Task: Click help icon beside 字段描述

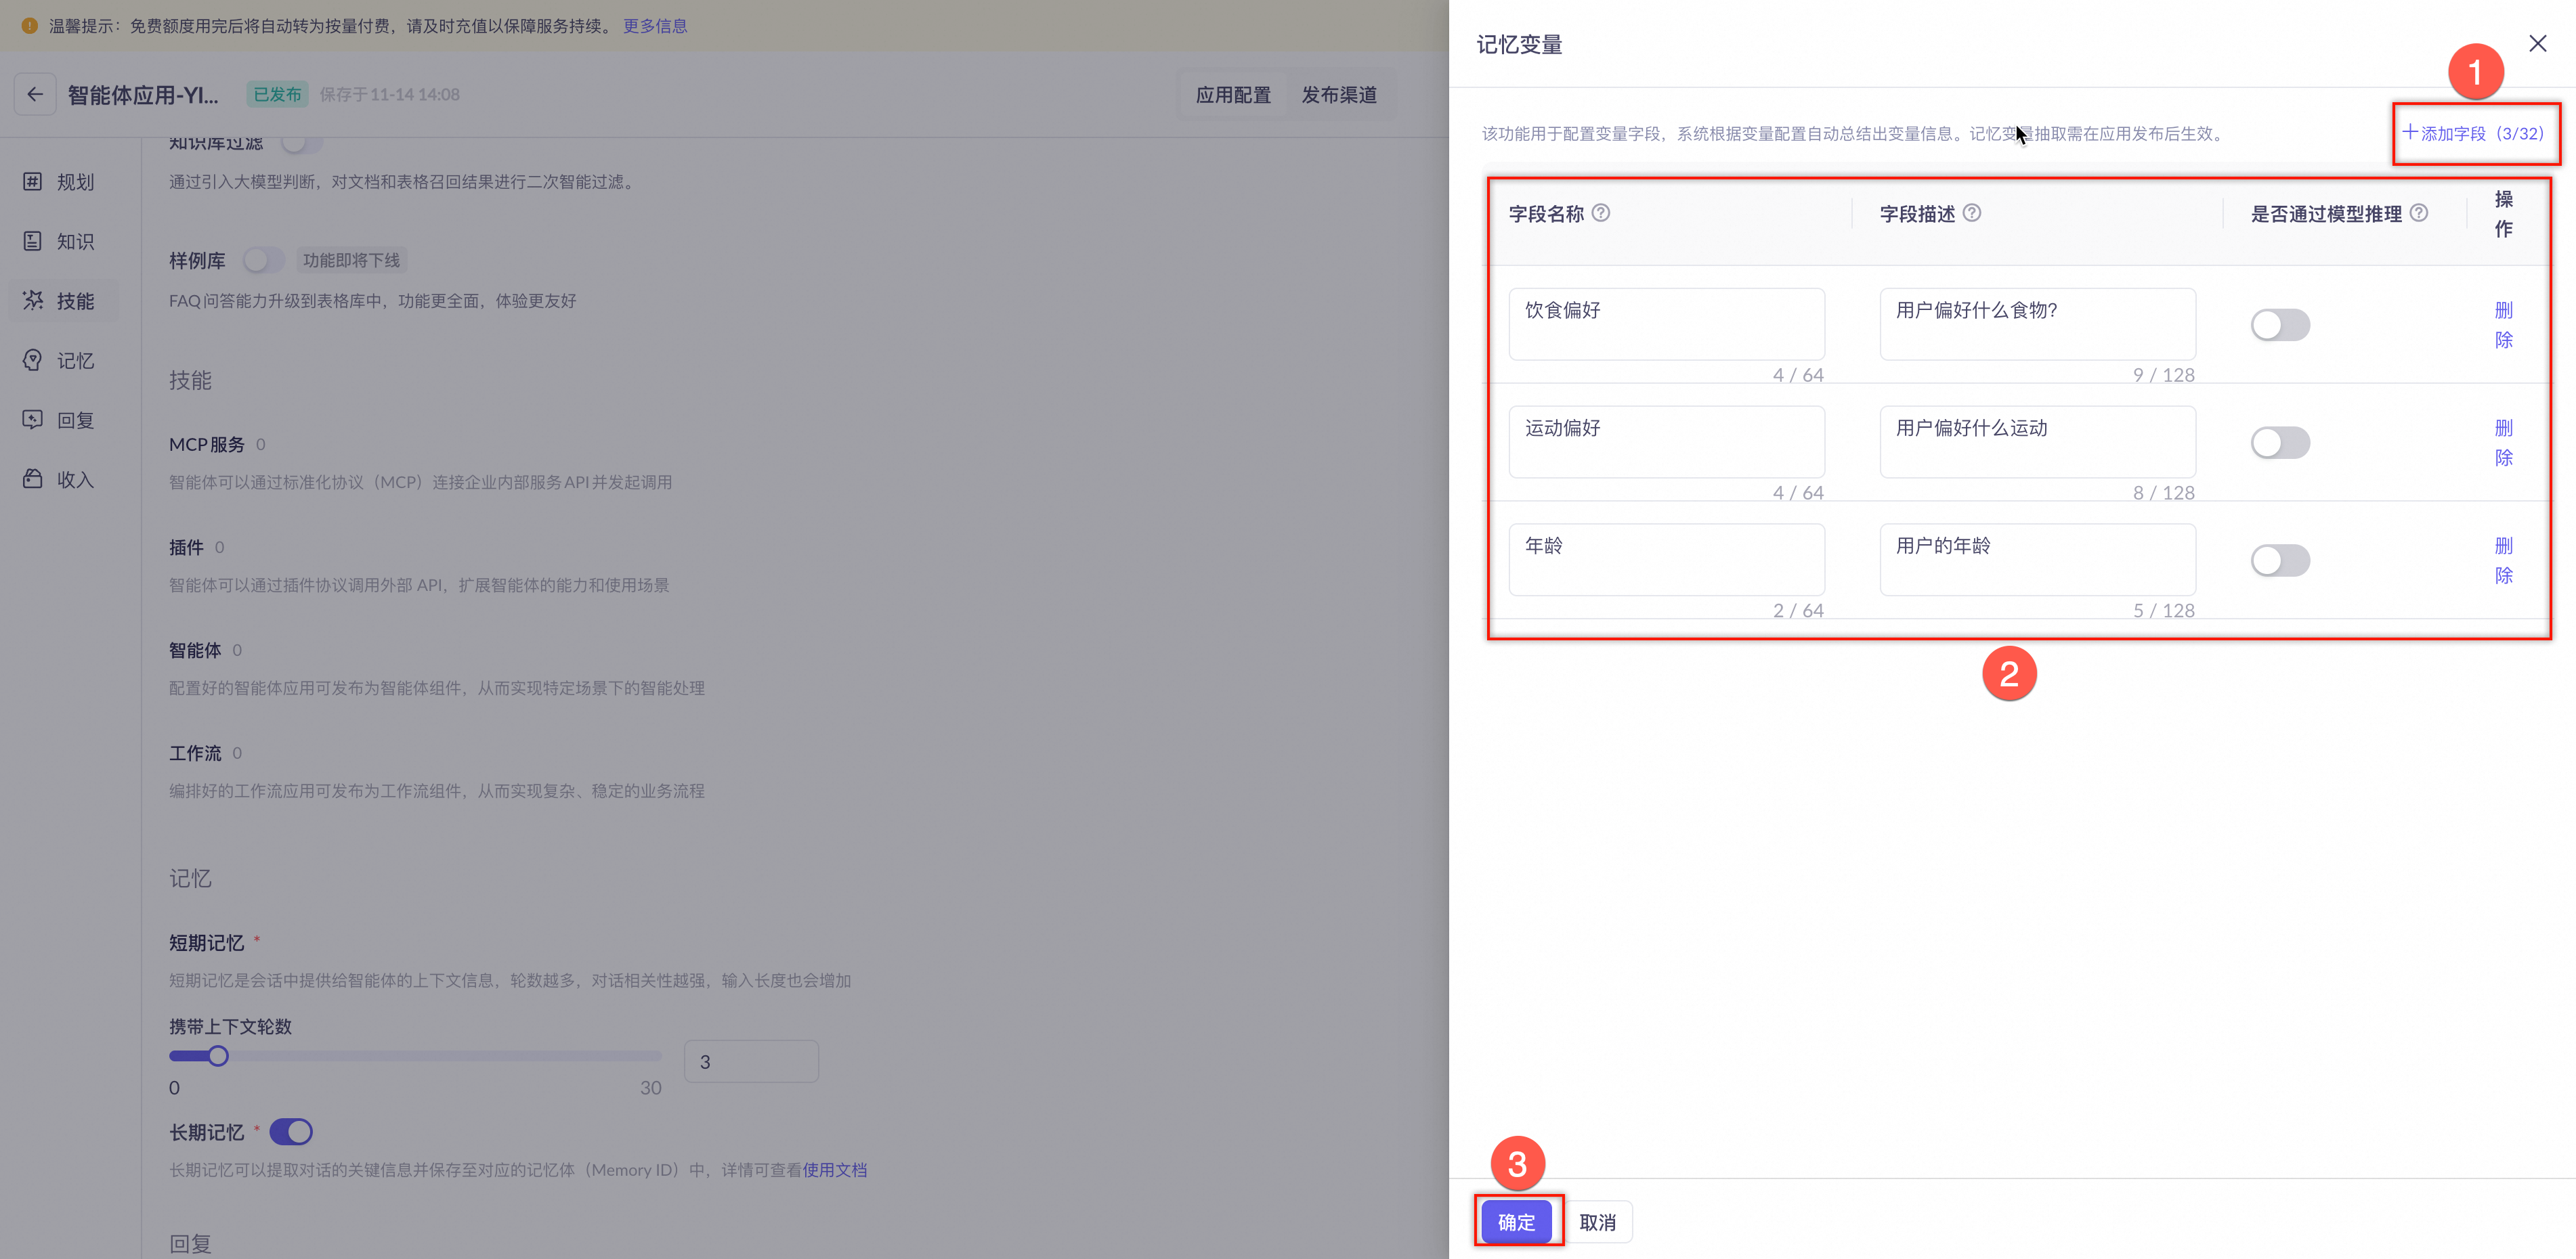Action: tap(1972, 213)
